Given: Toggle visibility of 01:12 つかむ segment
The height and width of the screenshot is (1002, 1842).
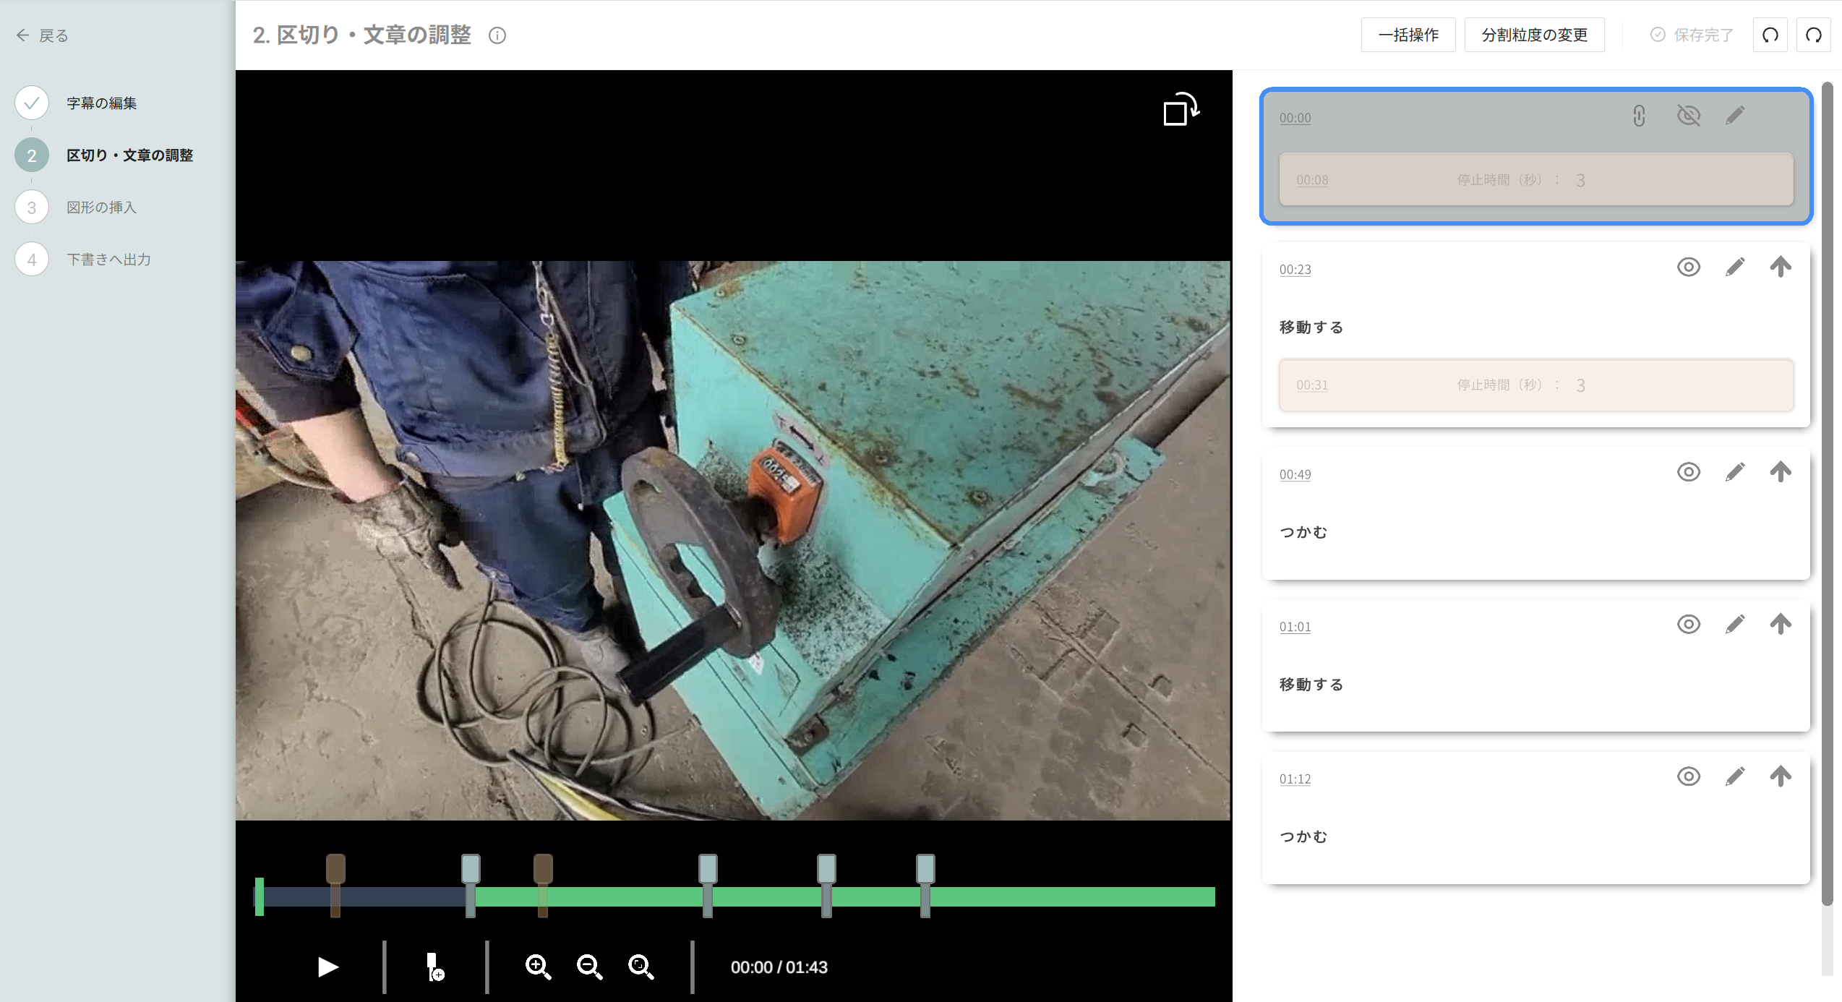Looking at the screenshot, I should click(1688, 776).
